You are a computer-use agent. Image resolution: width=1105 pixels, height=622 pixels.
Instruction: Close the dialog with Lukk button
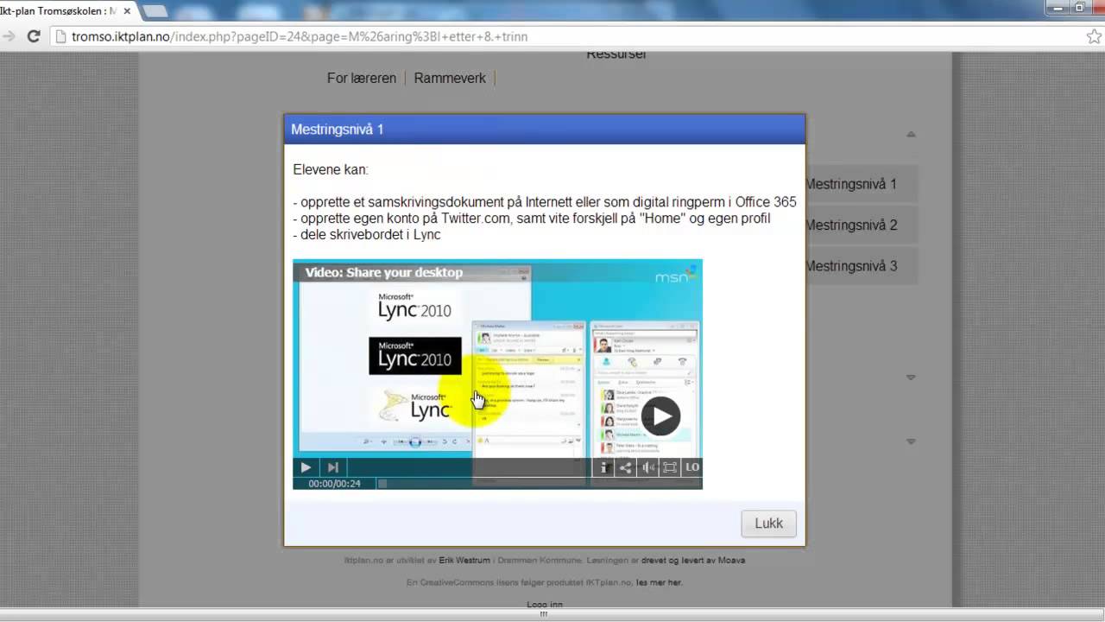tap(768, 524)
